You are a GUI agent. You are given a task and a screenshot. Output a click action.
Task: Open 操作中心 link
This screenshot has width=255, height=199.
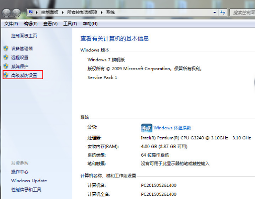20,172
